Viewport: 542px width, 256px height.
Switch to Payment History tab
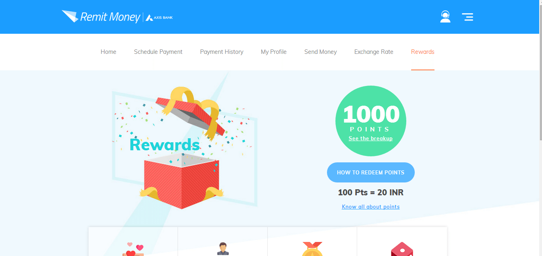coord(221,52)
